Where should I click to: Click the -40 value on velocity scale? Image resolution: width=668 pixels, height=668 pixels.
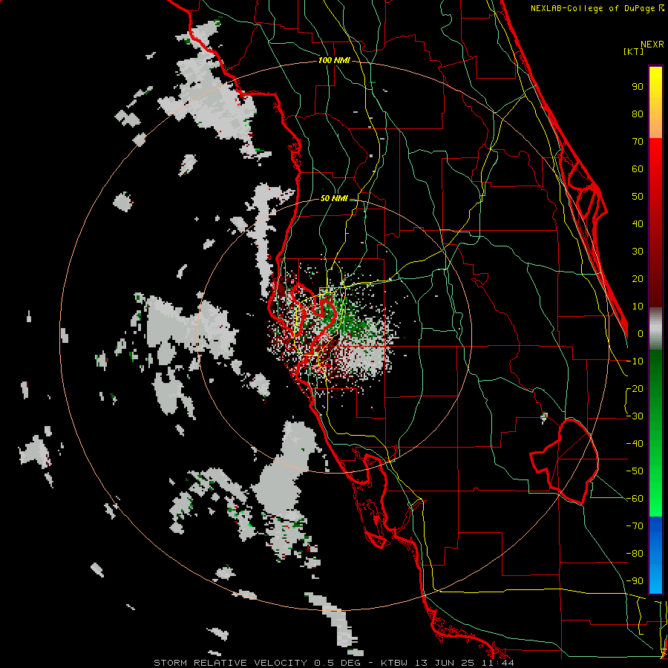pos(635,444)
